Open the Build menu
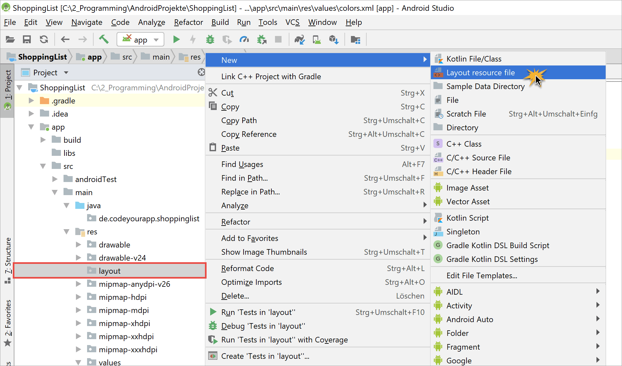 tap(220, 22)
